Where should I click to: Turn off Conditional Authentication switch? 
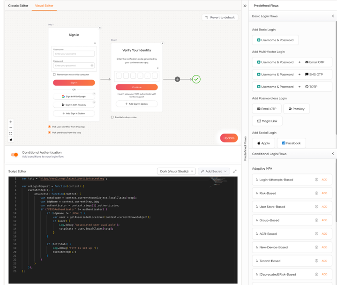click(15, 155)
